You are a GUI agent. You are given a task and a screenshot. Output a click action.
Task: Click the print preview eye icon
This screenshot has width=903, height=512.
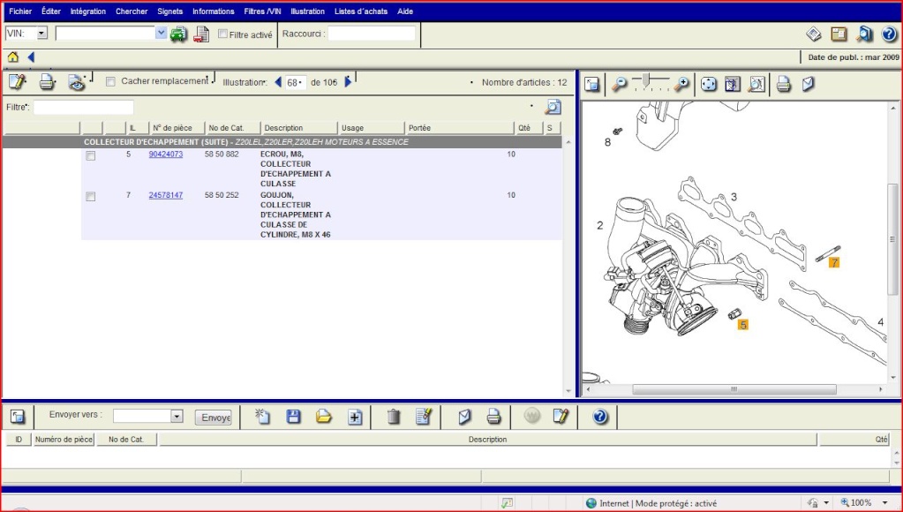(76, 82)
